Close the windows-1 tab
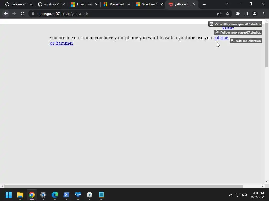 coord(64,4)
